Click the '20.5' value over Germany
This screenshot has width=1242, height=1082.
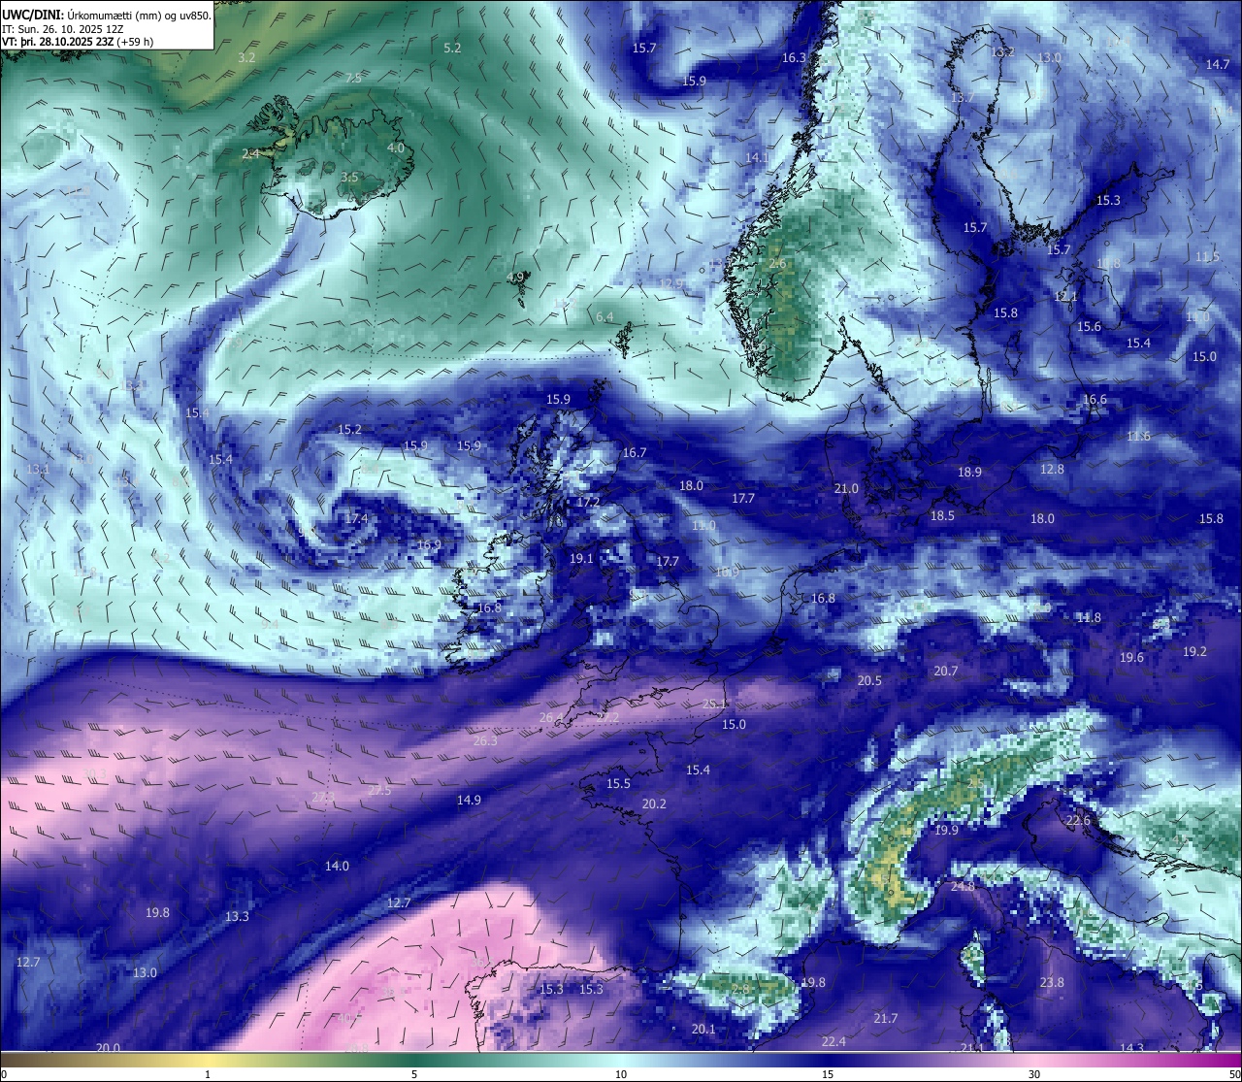(869, 681)
